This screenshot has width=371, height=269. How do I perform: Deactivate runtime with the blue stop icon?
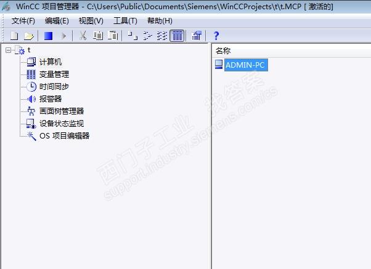coord(48,36)
